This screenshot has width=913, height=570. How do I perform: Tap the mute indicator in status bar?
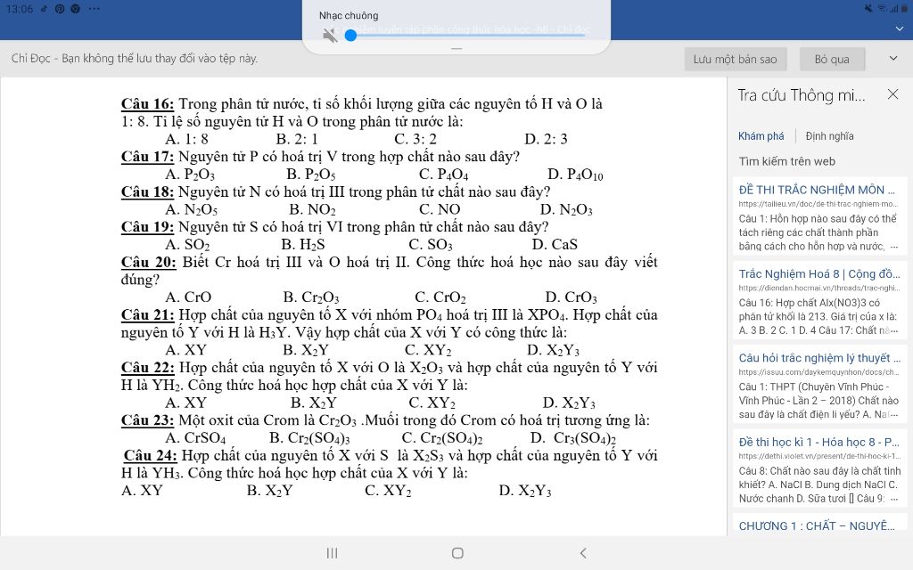[868, 8]
